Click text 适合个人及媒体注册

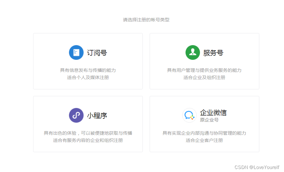point(88,78)
